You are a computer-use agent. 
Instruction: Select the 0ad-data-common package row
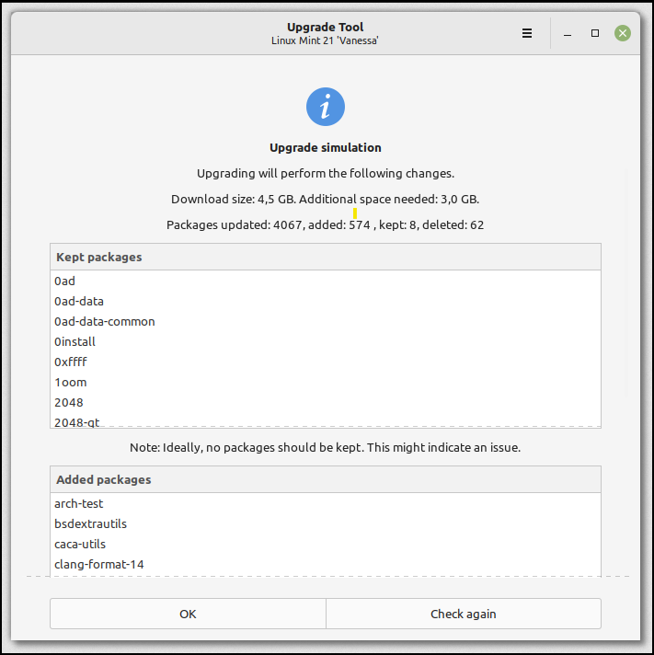tap(326, 322)
